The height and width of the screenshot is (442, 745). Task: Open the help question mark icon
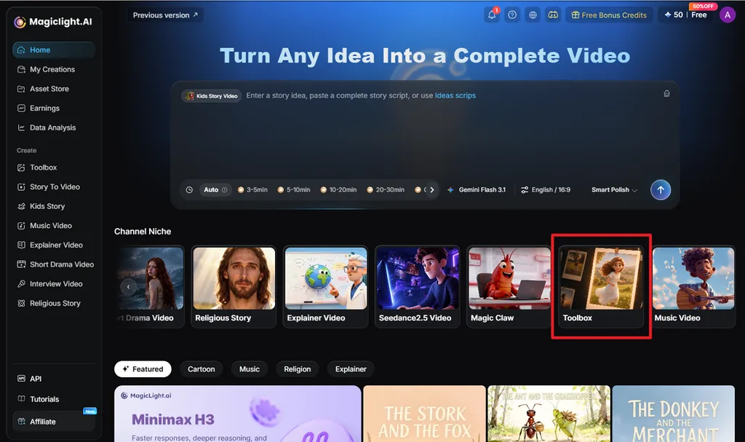tap(512, 15)
